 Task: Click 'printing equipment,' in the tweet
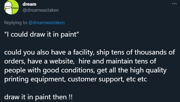[x=35, y=79]
